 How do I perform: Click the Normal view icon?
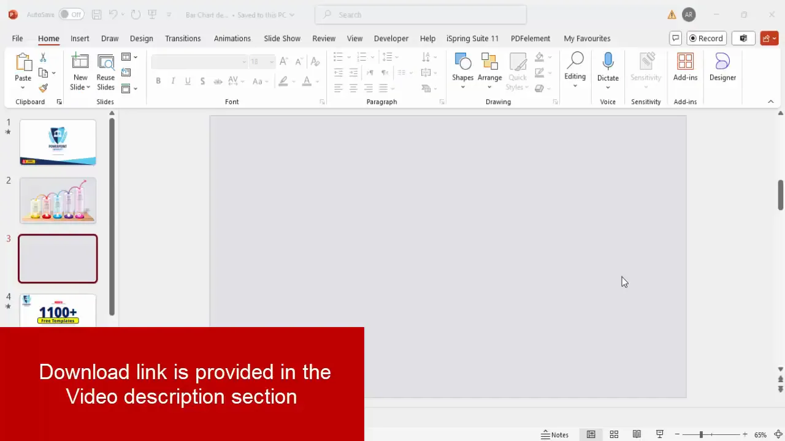tap(591, 434)
